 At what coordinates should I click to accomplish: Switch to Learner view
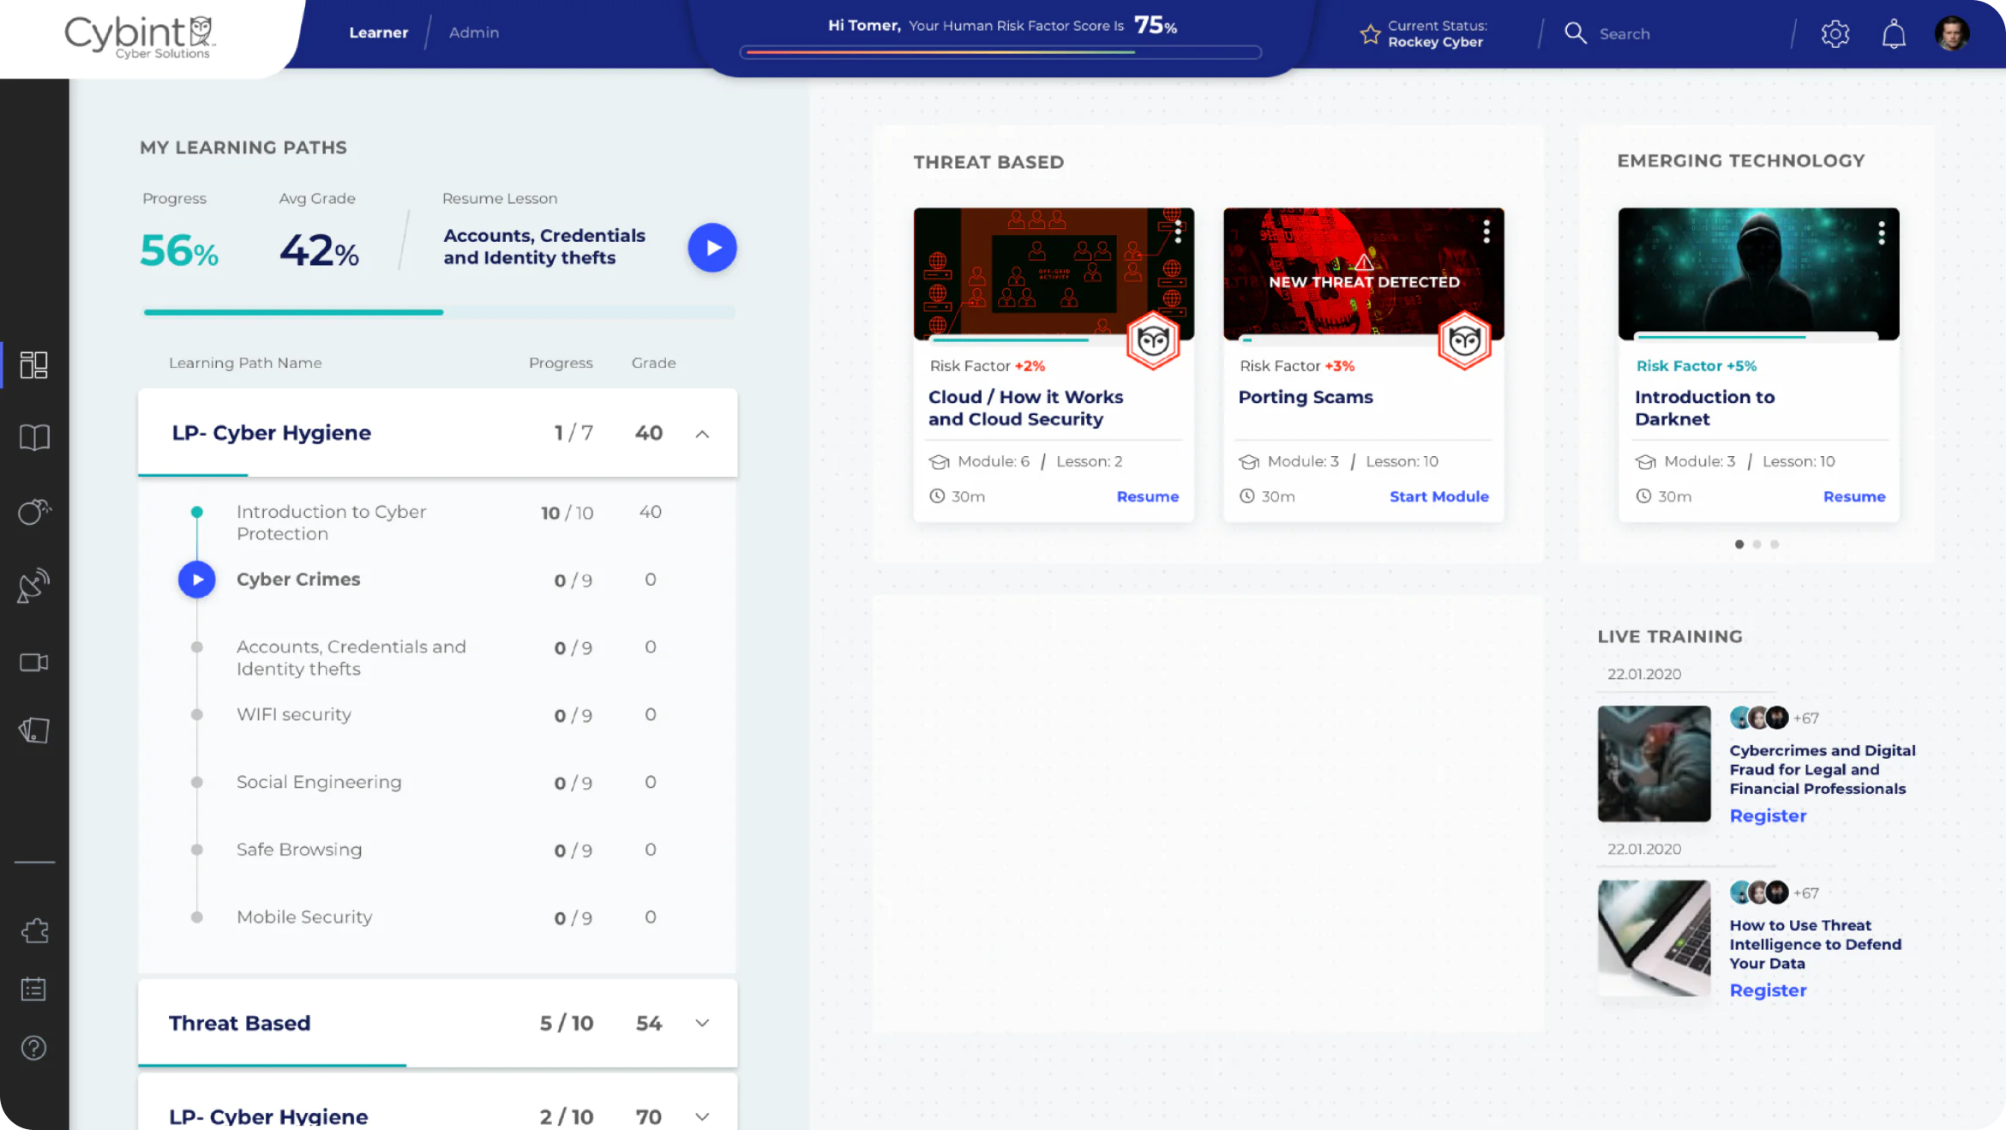(377, 32)
